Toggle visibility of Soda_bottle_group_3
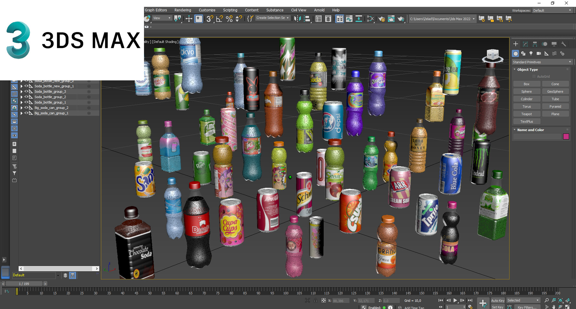Screen dimensions: 576x309 click(27, 91)
